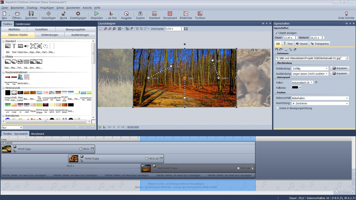Toggle the Objekt anzeigen checkbox
Image resolution: width=356 pixels, height=200 pixels.
[277, 33]
